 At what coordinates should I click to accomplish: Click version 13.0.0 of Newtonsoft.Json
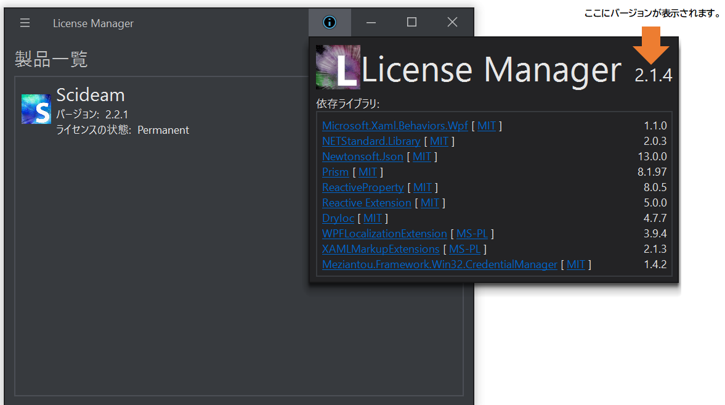(x=652, y=157)
